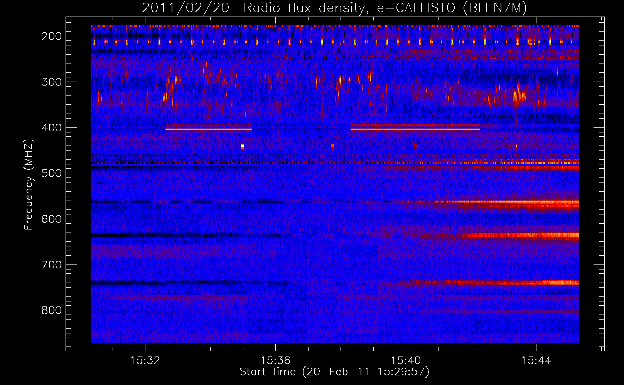This screenshot has width=624, height=385.
Task: Click the plot title "2011/02/20 Radio flux density, e-CALLISTO (BLEN7M)"
Action: [x=334, y=8]
